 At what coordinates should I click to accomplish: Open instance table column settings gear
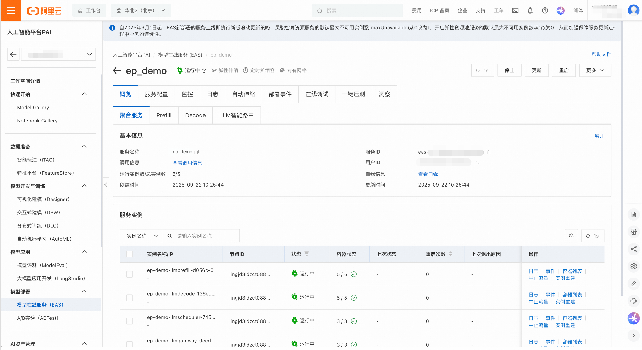(571, 236)
